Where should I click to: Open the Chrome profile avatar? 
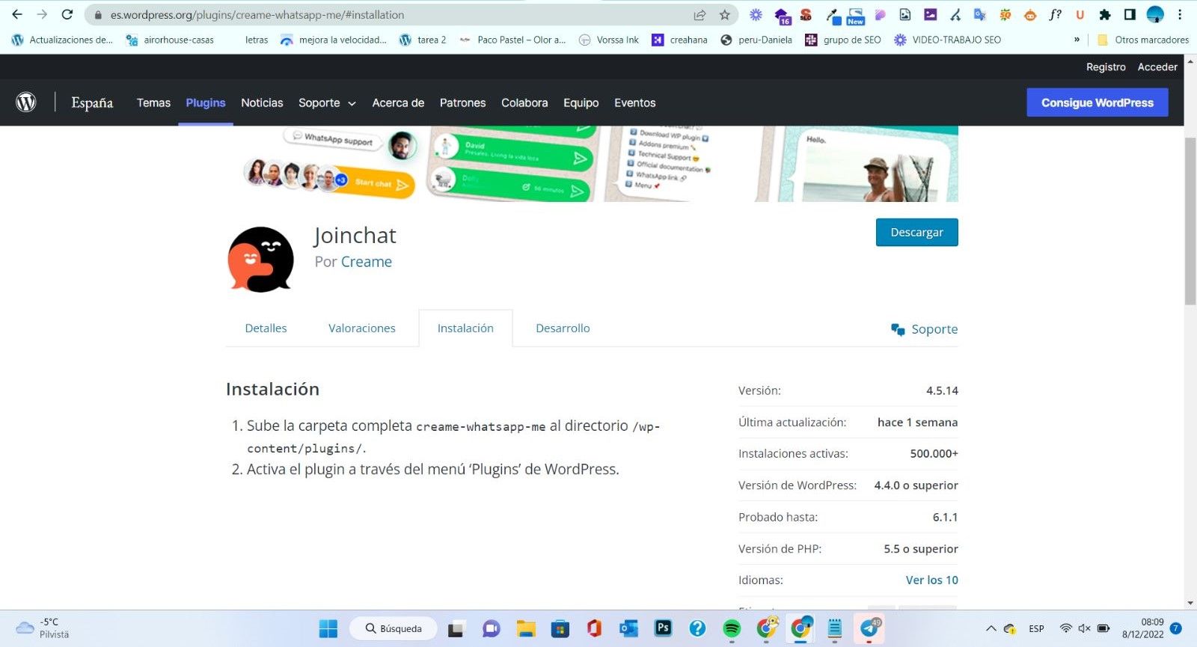coord(1155,14)
